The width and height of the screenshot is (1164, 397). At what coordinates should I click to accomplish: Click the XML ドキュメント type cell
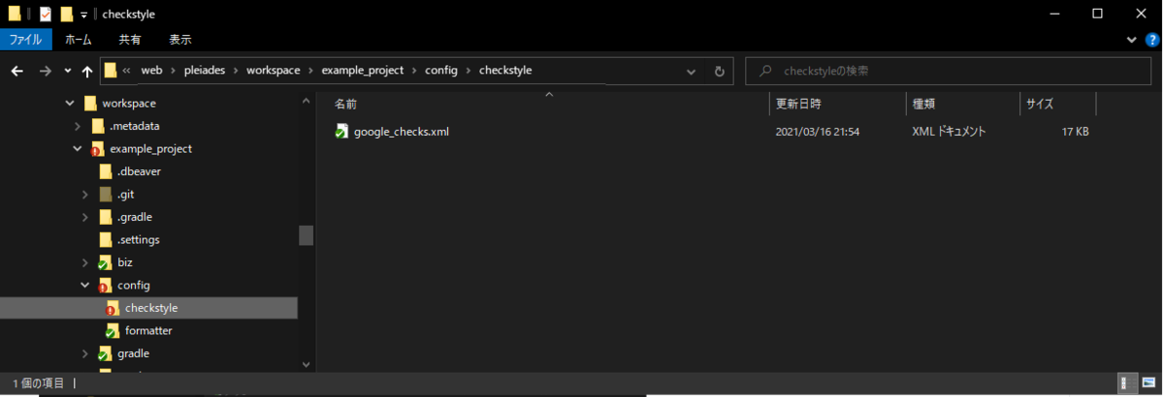point(949,131)
